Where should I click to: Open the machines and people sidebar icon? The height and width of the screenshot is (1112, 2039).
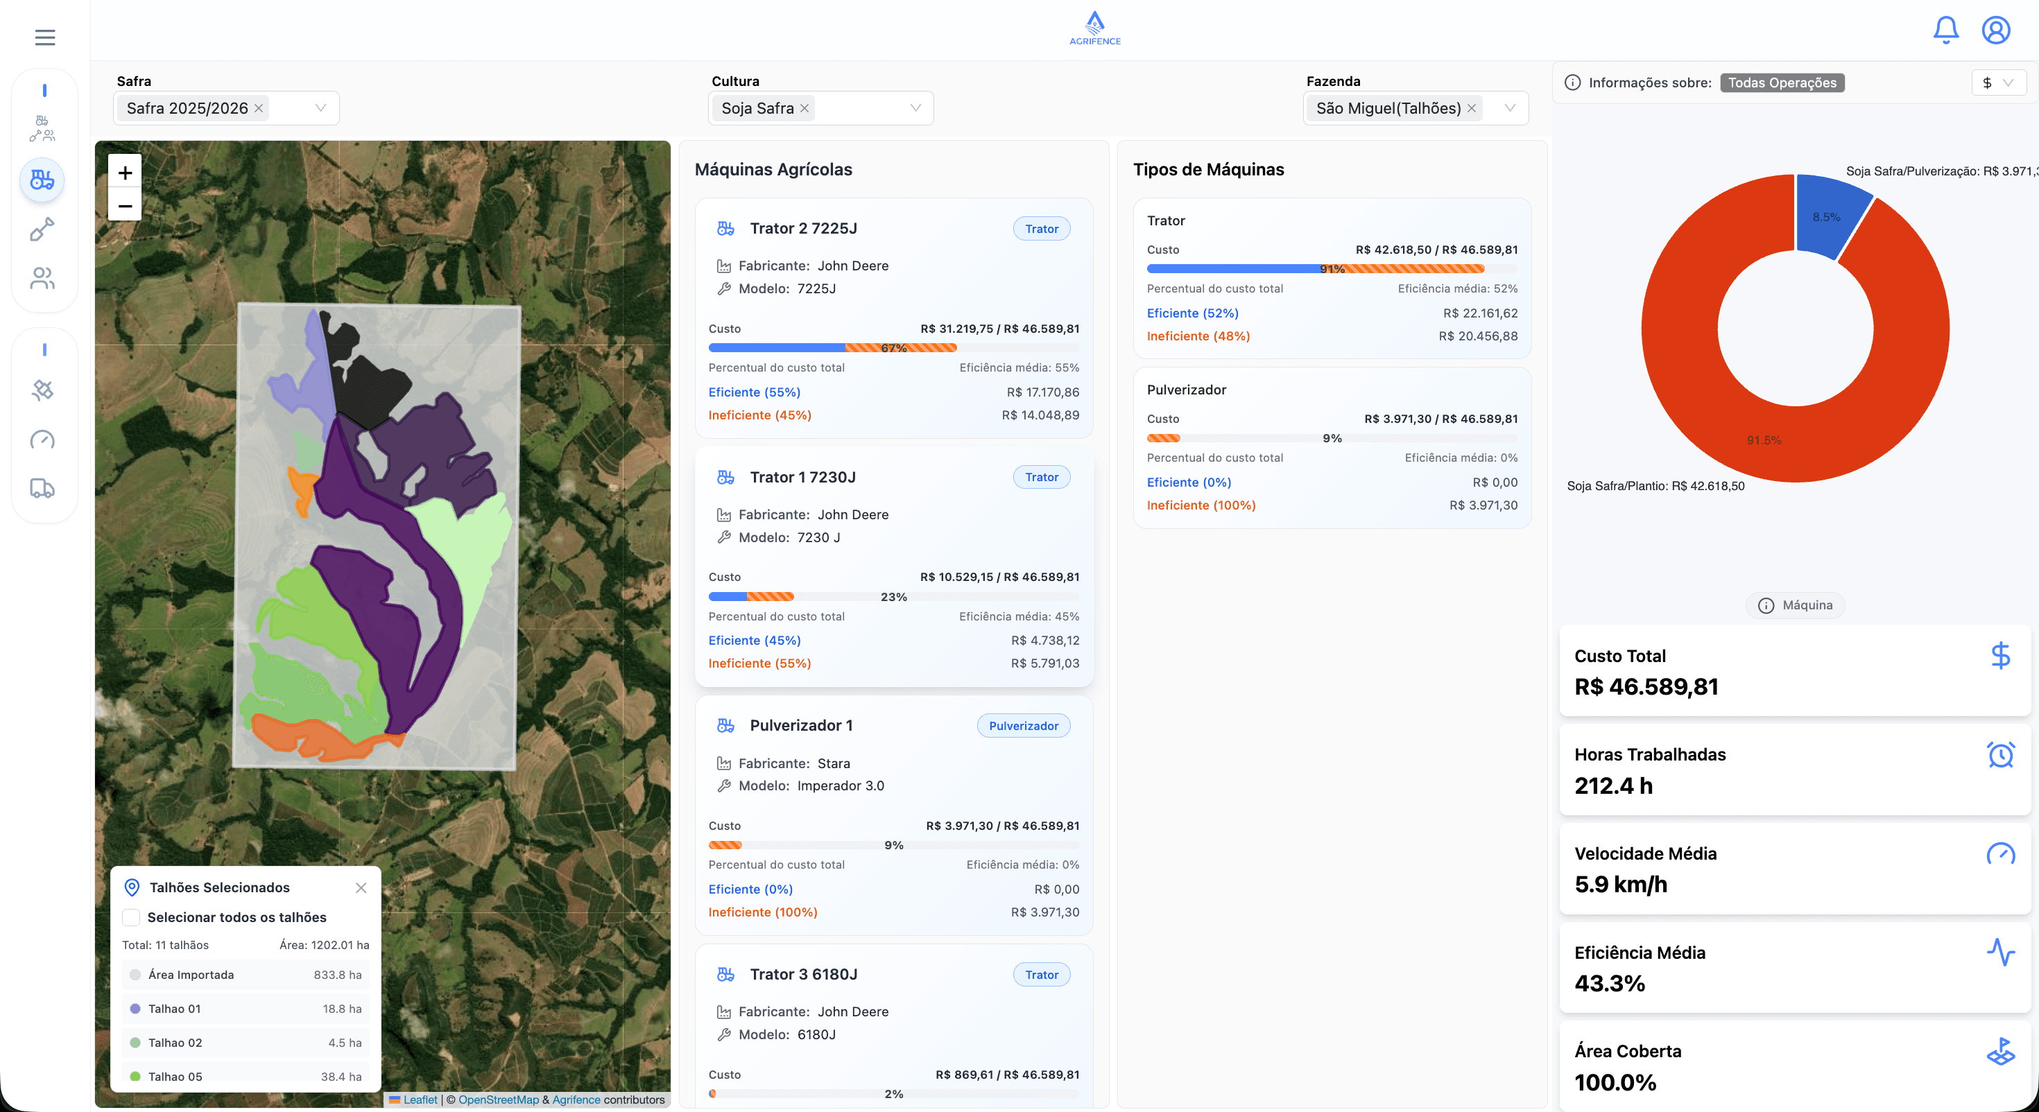coord(42,129)
